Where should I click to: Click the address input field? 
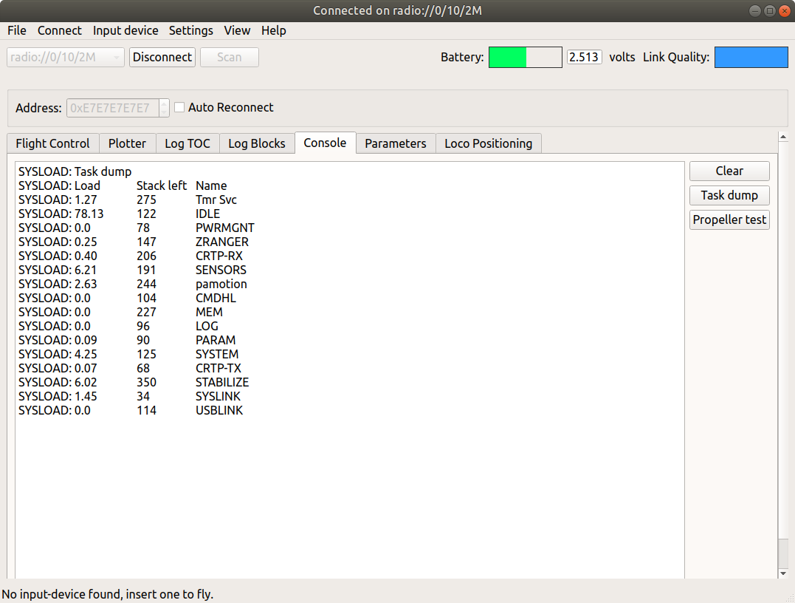pos(111,108)
